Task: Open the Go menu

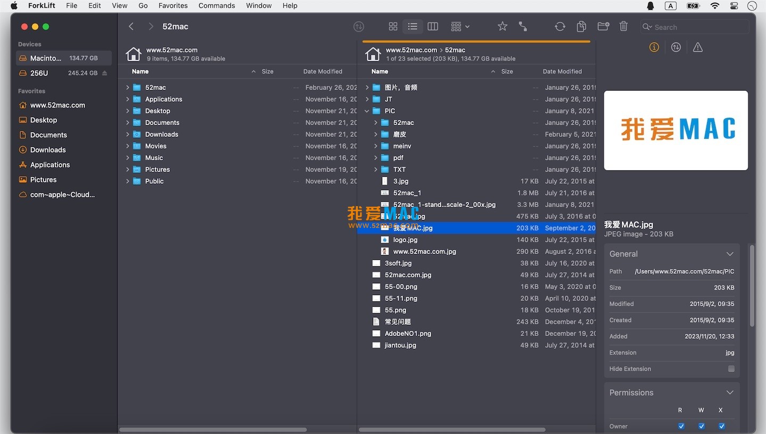Action: click(143, 5)
